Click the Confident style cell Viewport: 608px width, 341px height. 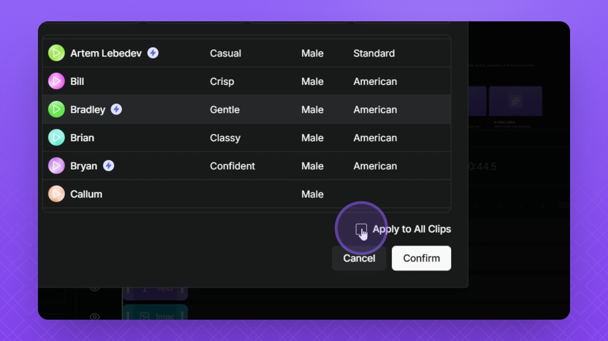click(232, 166)
